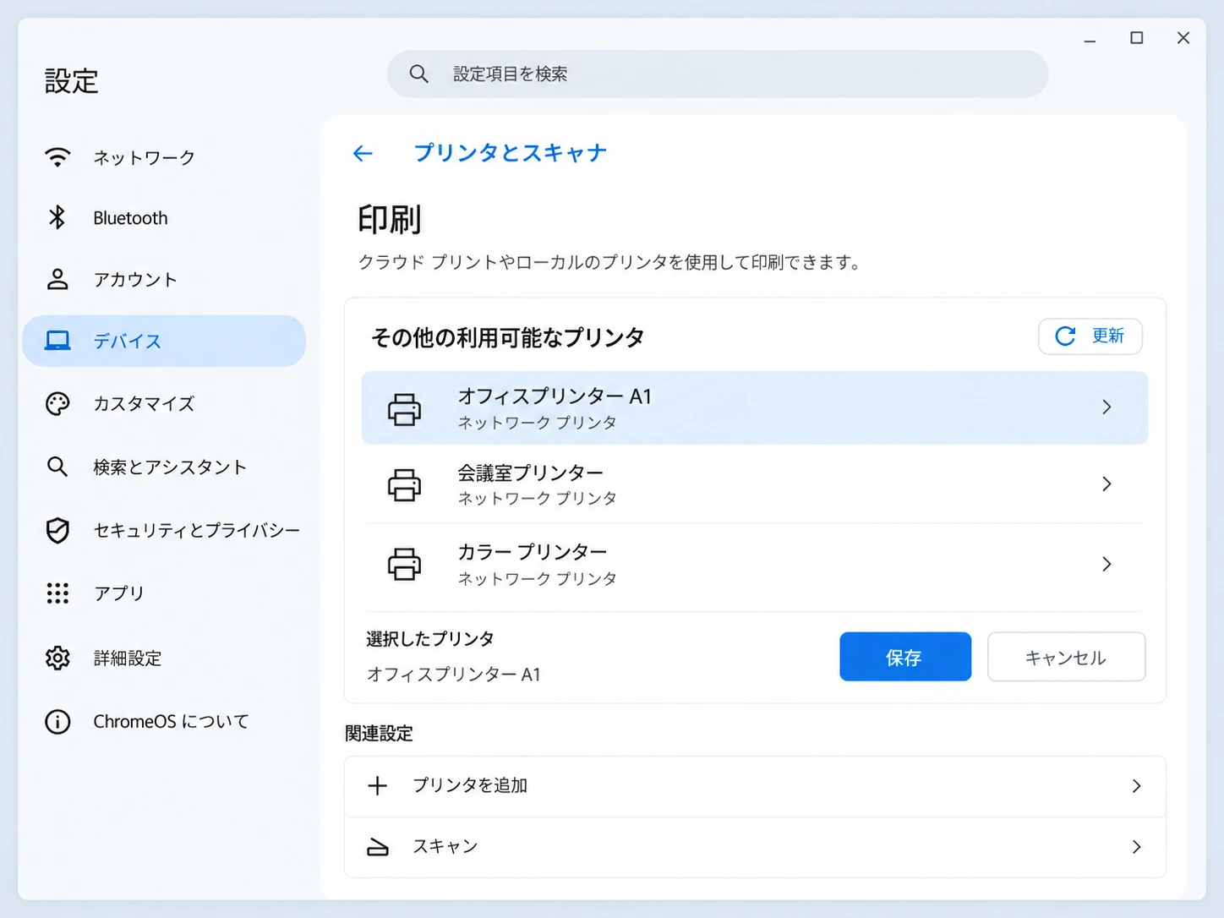The height and width of the screenshot is (918, 1224).
Task: Open スキャン via its chevron
Action: (1136, 847)
